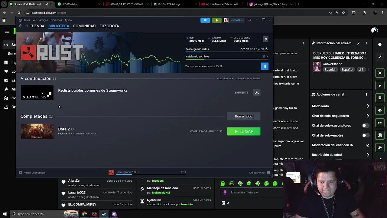Open Información del stream options menu
Screen dimensions: 387x218
point(366,43)
